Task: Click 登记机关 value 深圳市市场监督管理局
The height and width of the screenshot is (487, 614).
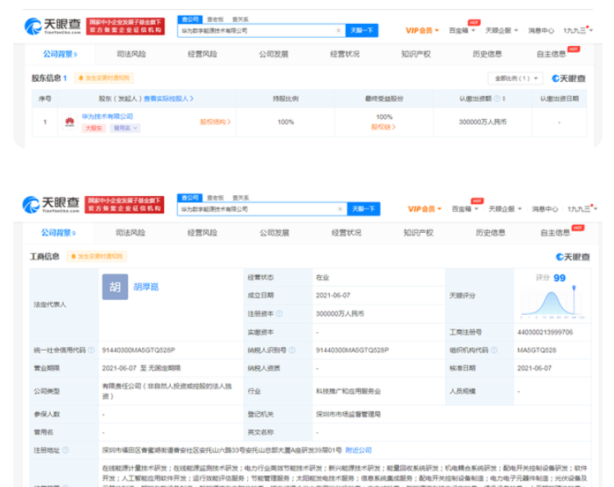Action: pyautogui.click(x=348, y=414)
